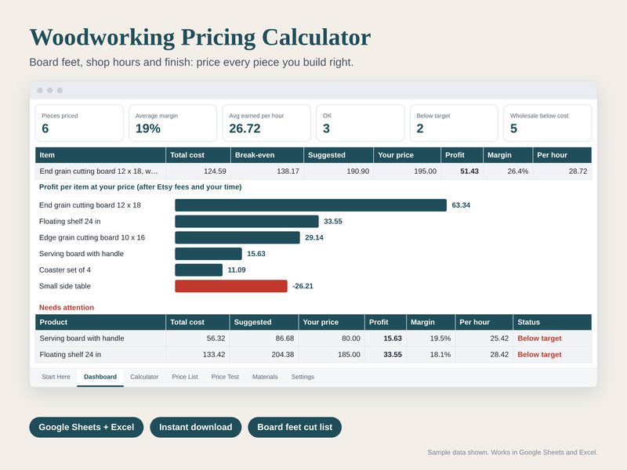627x470 pixels.
Task: Click the 133.42 total cost cell
Action: 198,355
